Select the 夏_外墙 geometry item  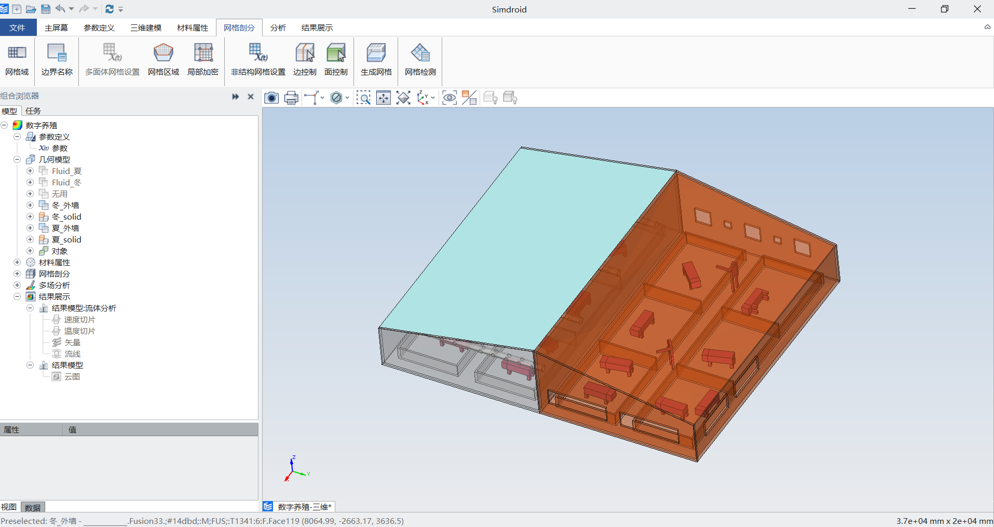click(65, 228)
